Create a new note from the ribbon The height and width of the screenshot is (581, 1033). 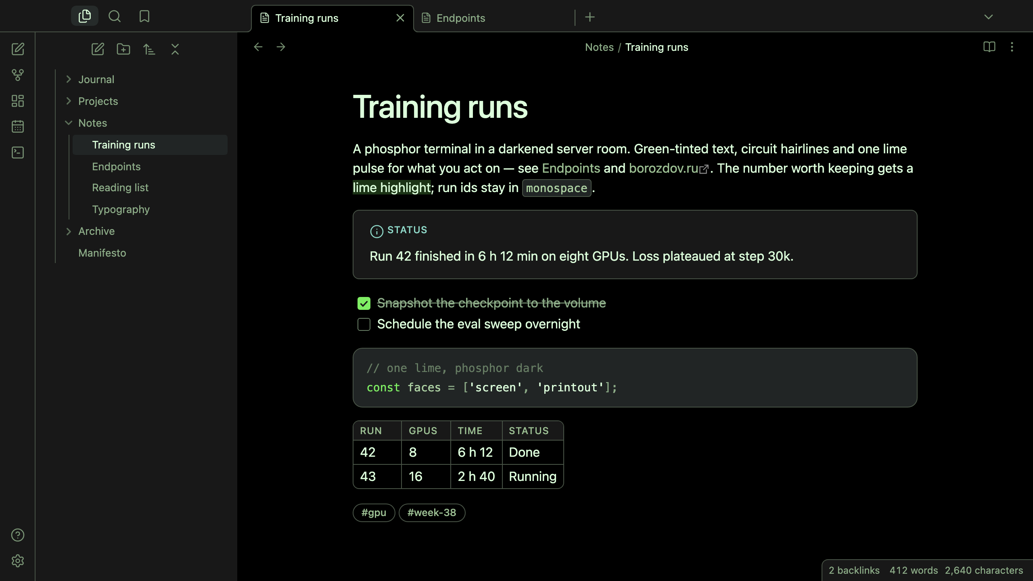tap(18, 49)
